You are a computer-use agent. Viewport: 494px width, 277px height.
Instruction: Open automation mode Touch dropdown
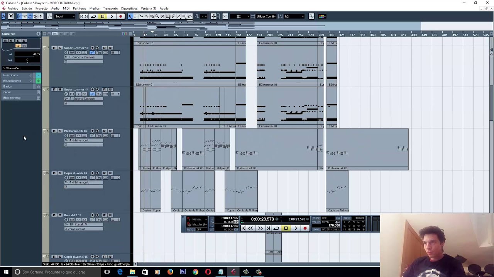(x=64, y=16)
